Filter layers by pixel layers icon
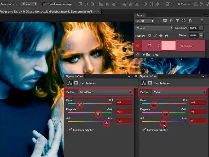 coord(165,21)
